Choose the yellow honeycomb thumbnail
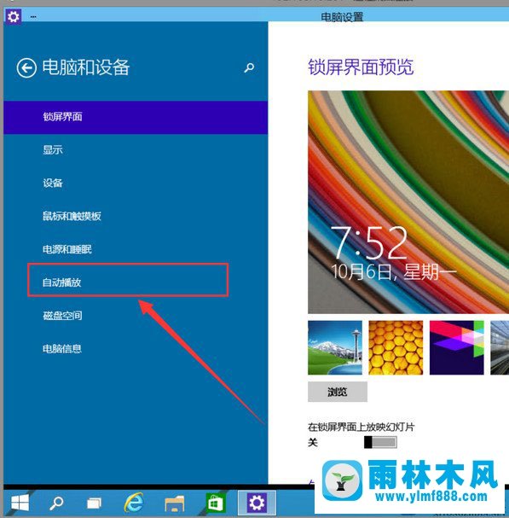 pos(396,347)
